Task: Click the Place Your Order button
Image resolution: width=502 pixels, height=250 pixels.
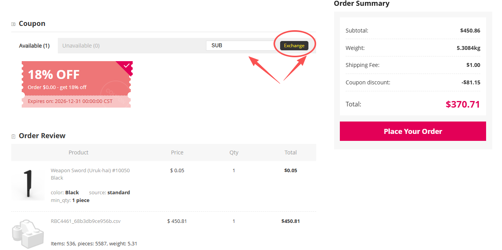Action: [412, 131]
